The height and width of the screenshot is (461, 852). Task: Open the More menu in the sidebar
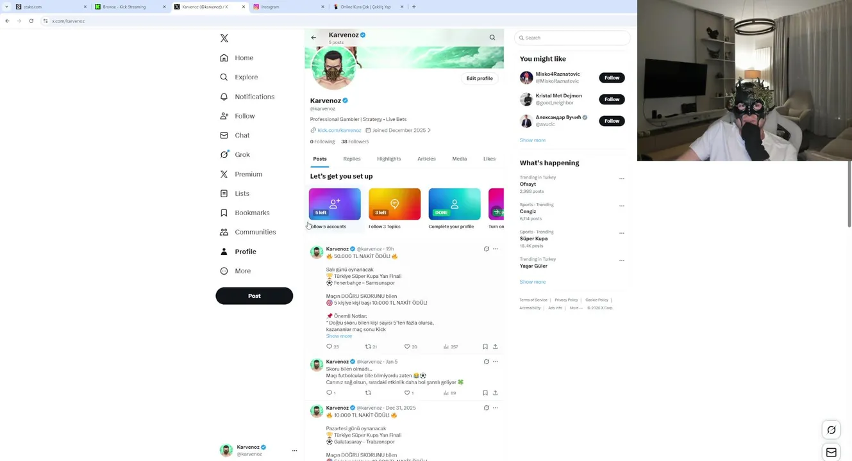(x=235, y=271)
